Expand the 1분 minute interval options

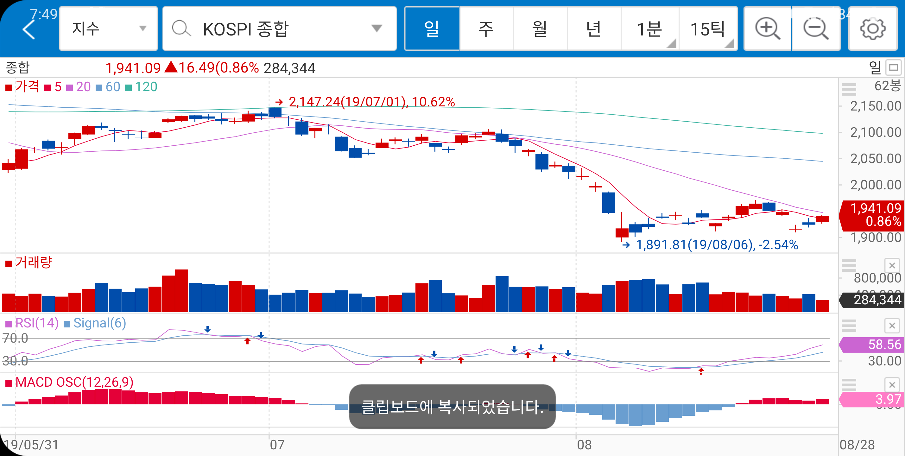point(649,28)
